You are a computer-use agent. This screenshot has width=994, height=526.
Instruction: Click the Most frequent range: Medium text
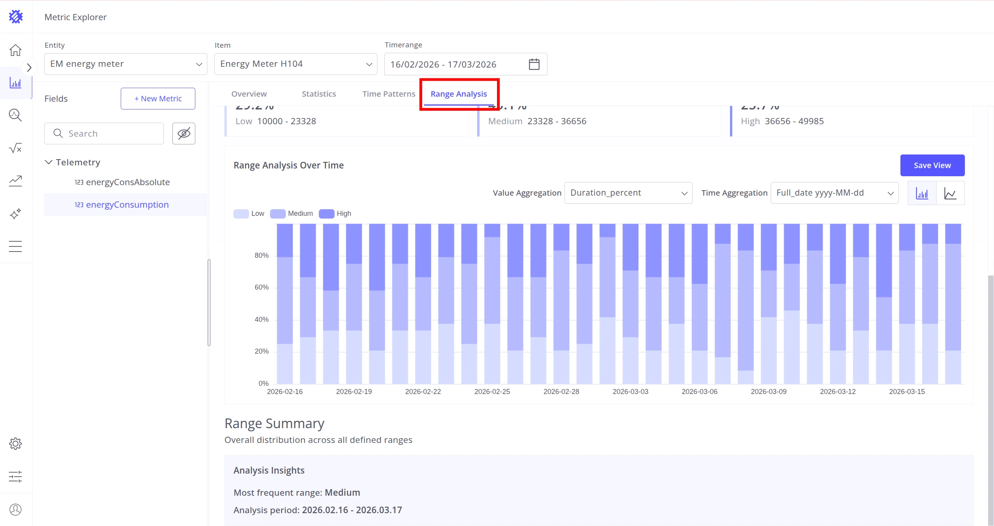297,493
